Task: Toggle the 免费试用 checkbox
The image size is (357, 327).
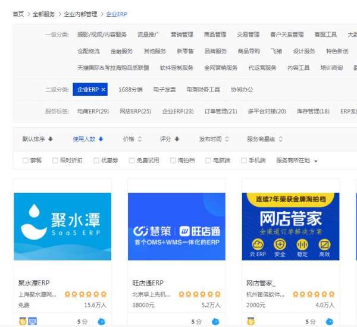Action: point(131,161)
